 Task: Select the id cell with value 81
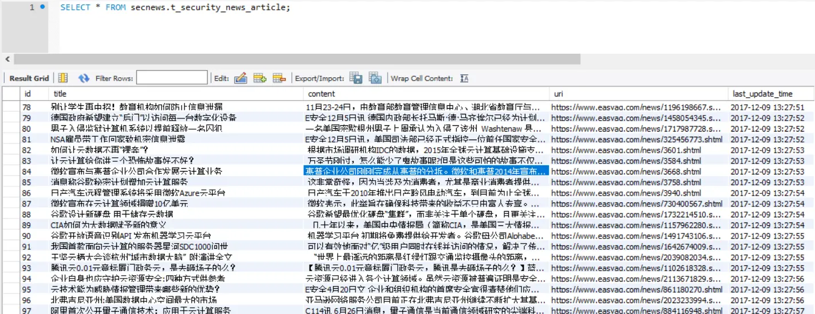click(x=35, y=139)
